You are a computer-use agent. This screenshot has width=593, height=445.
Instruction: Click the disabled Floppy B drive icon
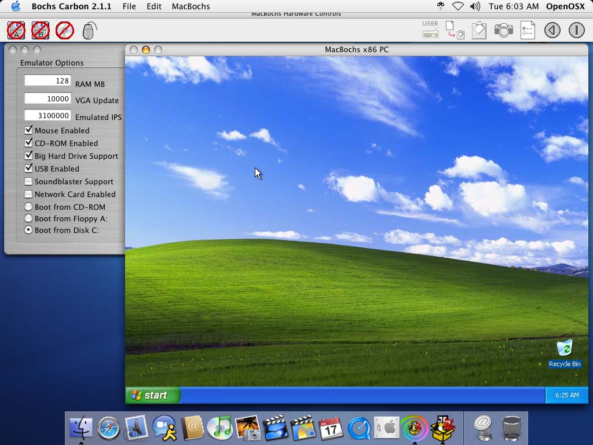coord(41,30)
